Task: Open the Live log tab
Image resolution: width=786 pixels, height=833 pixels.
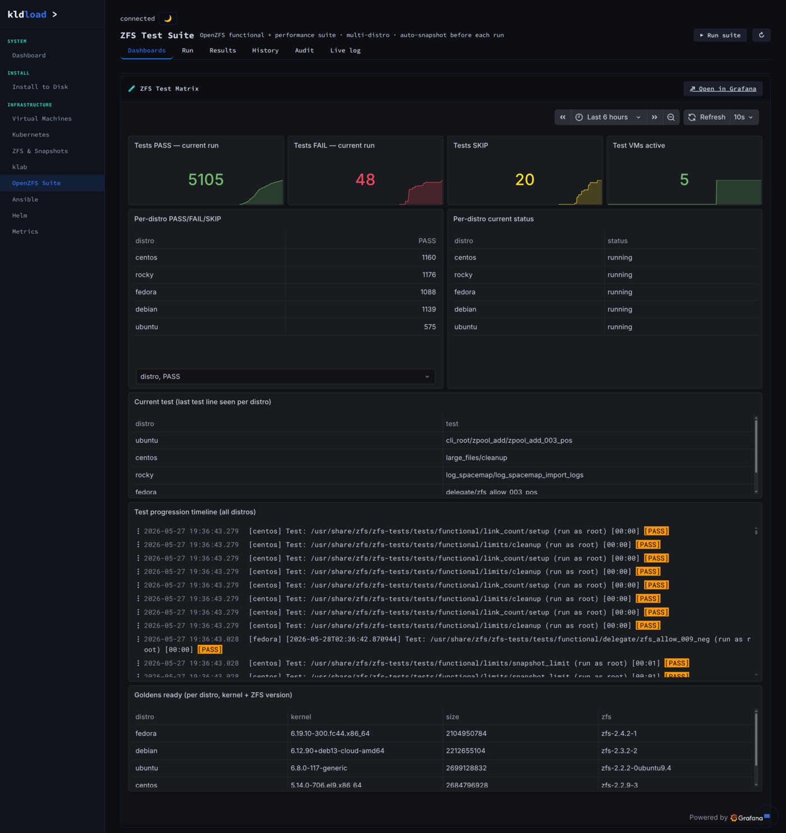Action: coord(345,51)
